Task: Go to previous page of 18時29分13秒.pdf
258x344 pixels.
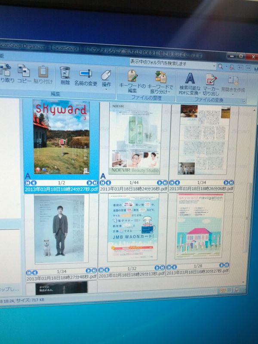Action: click(x=107, y=270)
